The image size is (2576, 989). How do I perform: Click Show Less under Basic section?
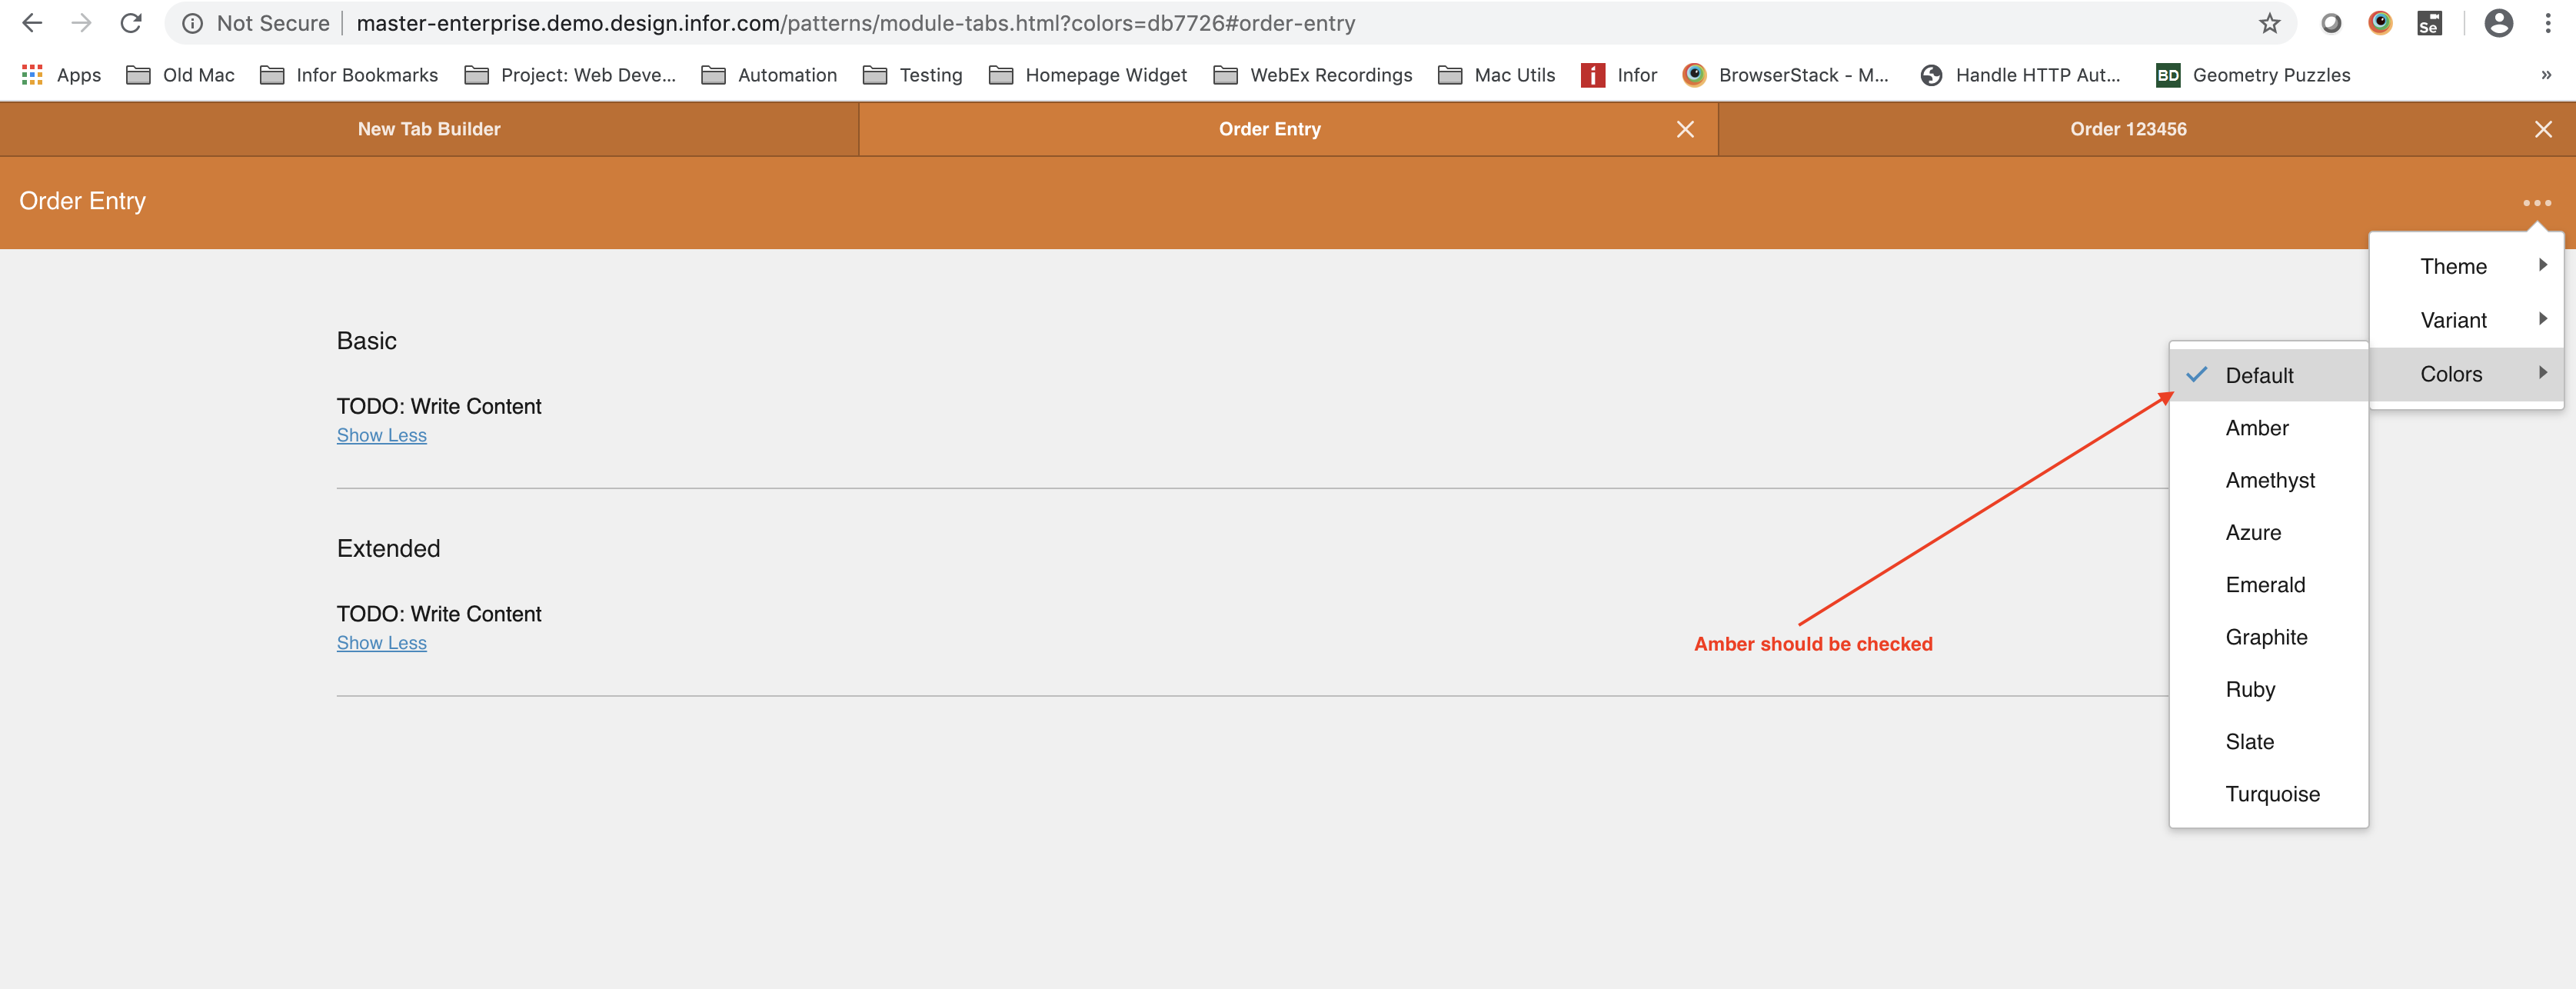pos(381,436)
